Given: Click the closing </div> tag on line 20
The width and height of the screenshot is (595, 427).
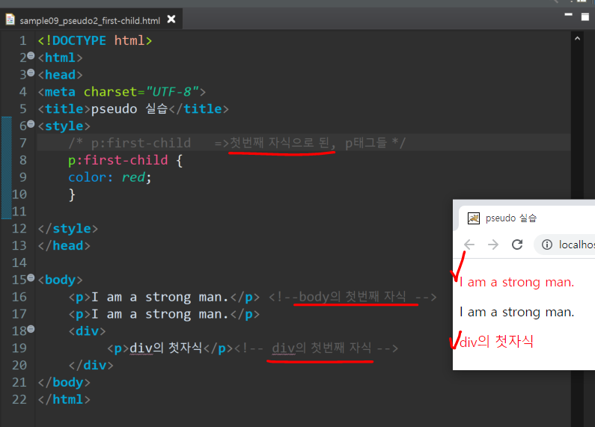Looking at the screenshot, I should [x=91, y=365].
